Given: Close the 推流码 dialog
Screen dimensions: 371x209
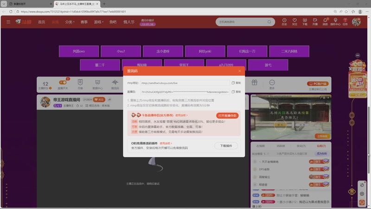Looking at the screenshot, I should point(240,71).
